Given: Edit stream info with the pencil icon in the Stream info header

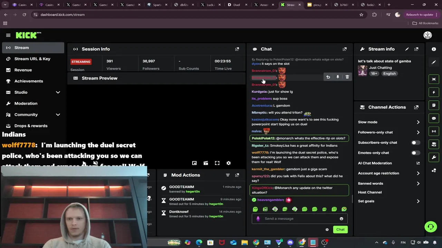Looking at the screenshot, I should (407, 49).
